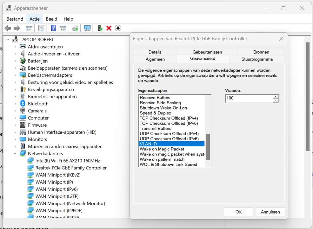The width and height of the screenshot is (313, 229).
Task: Click the main window vertical scrollbar
Action: [x=308, y=97]
